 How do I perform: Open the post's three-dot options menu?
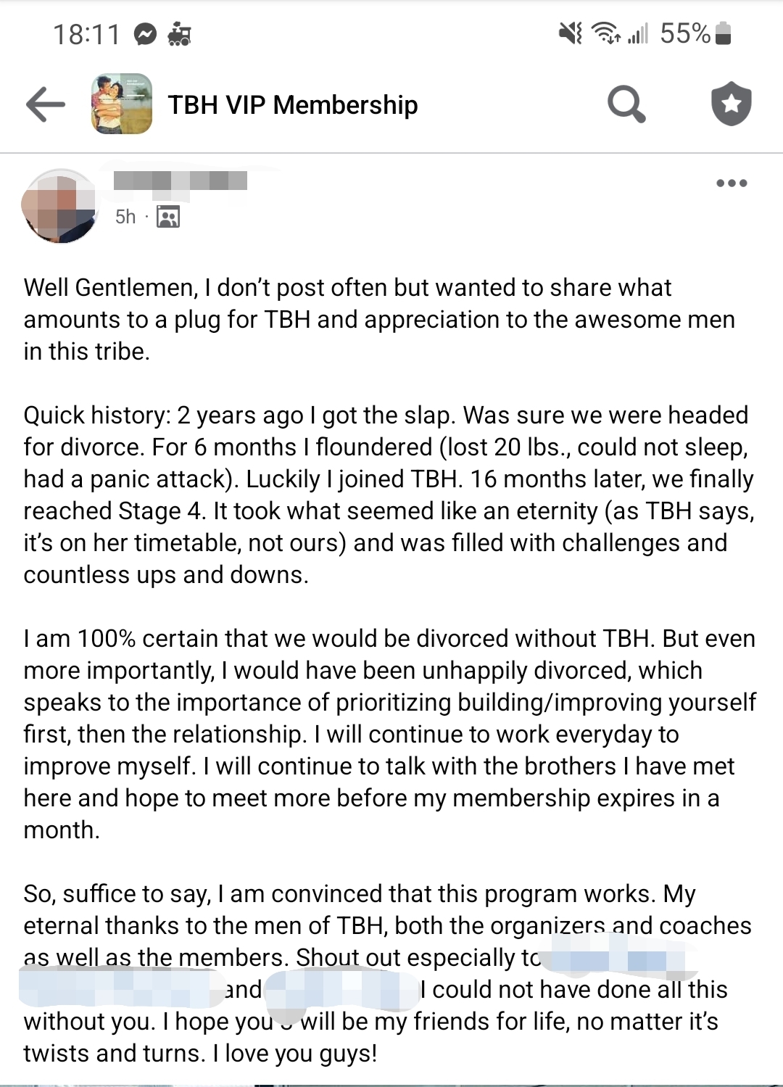coord(731,183)
